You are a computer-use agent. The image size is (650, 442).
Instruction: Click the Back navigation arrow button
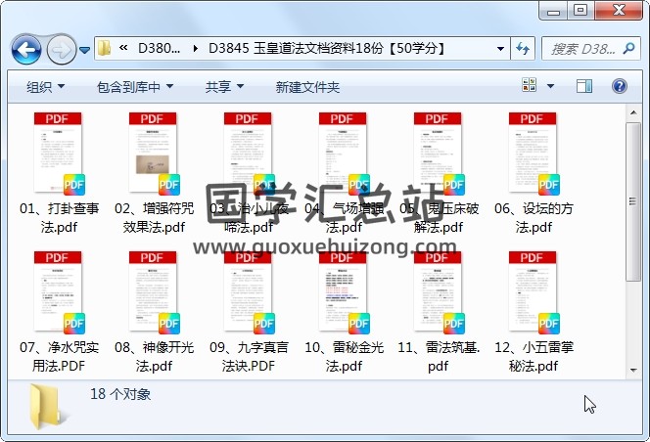coord(25,48)
